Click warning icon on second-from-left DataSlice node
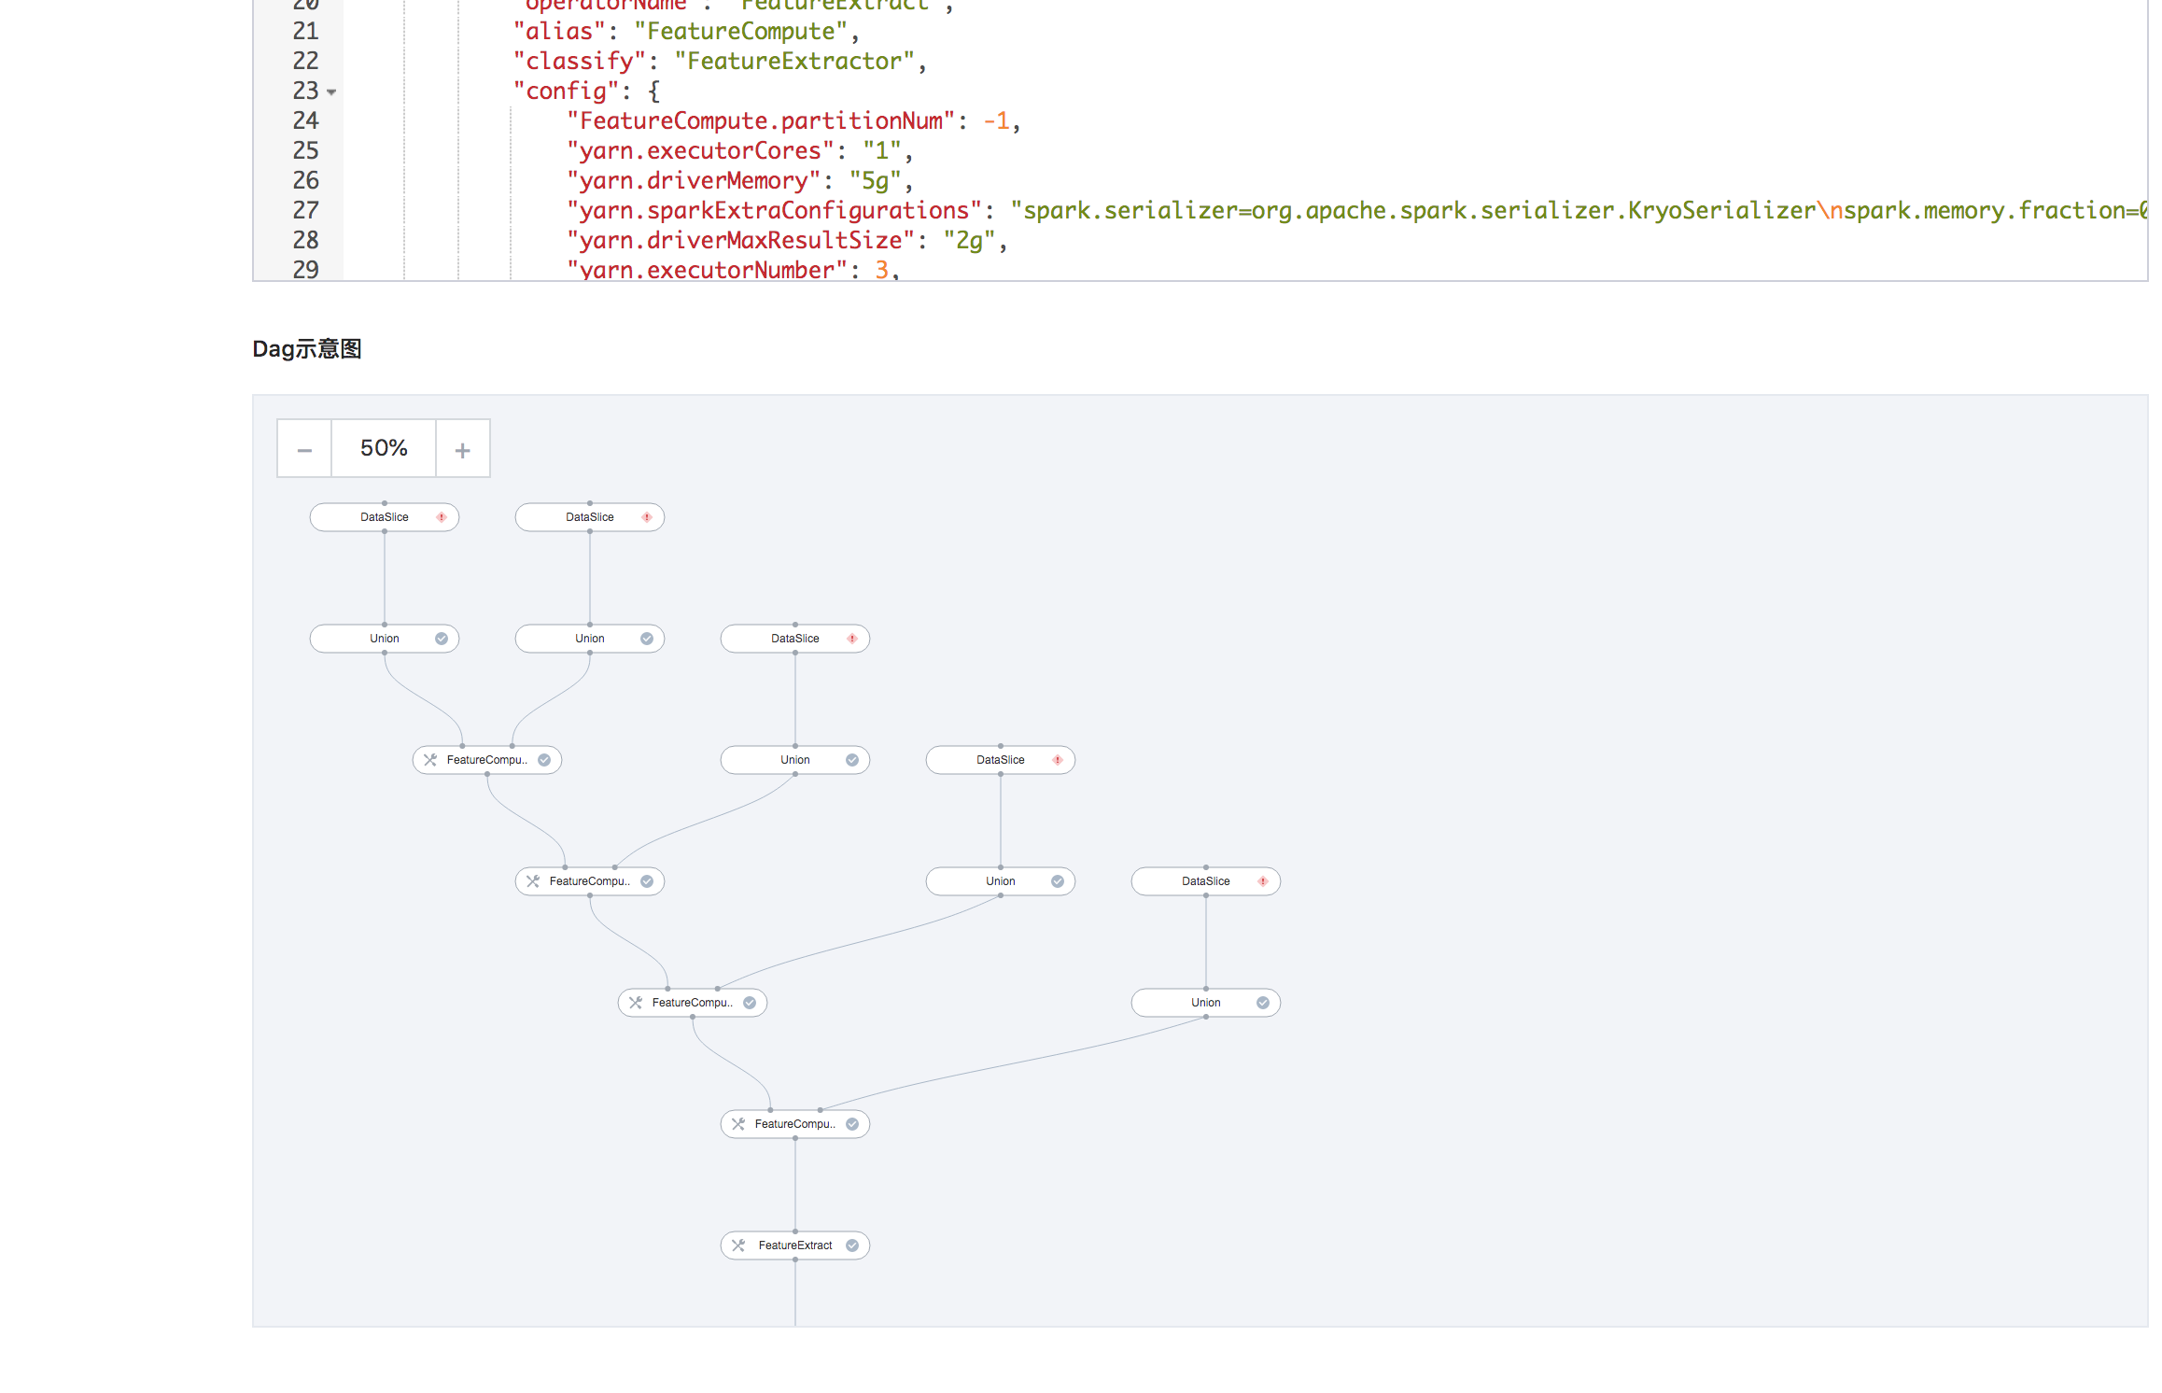The image size is (2162, 1393). click(x=647, y=517)
